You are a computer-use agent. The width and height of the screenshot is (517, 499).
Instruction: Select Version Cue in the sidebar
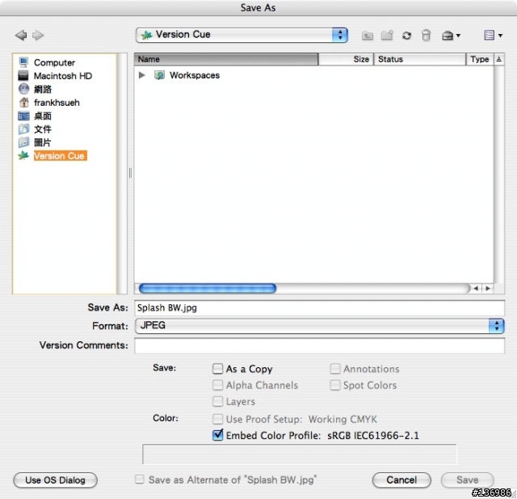[61, 156]
